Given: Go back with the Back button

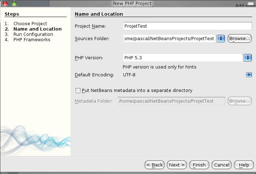Looking at the screenshot, I should tap(155, 165).
